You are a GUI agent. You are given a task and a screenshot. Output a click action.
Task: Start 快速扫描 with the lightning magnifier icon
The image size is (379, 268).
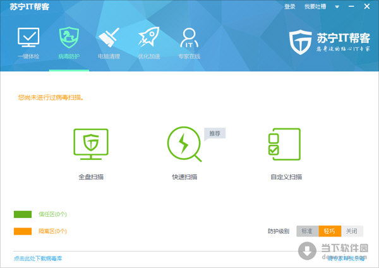[x=184, y=144]
